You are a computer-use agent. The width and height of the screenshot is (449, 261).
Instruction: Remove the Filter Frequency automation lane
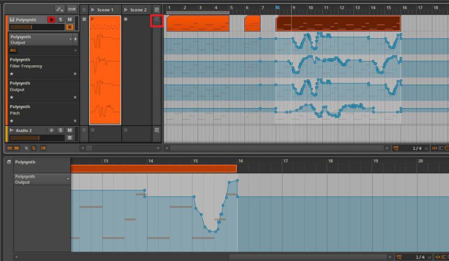click(75, 74)
